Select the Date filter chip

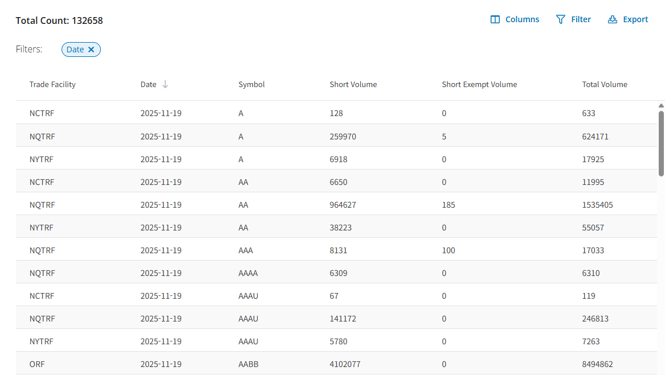click(75, 50)
